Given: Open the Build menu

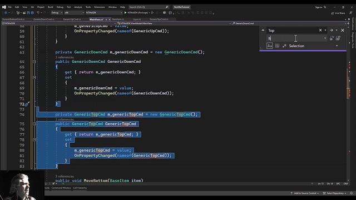Looking at the screenshot, I should tap(51, 7).
